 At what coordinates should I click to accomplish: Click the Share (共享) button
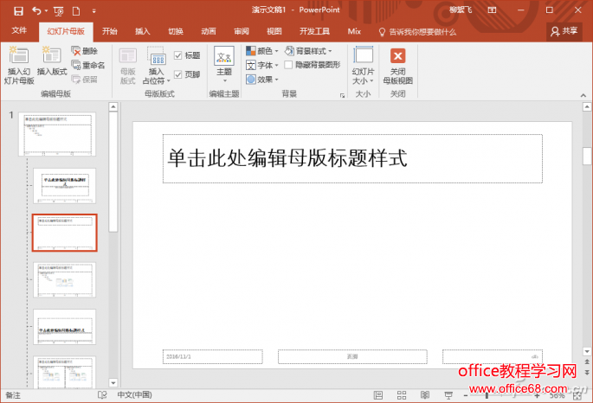(564, 31)
